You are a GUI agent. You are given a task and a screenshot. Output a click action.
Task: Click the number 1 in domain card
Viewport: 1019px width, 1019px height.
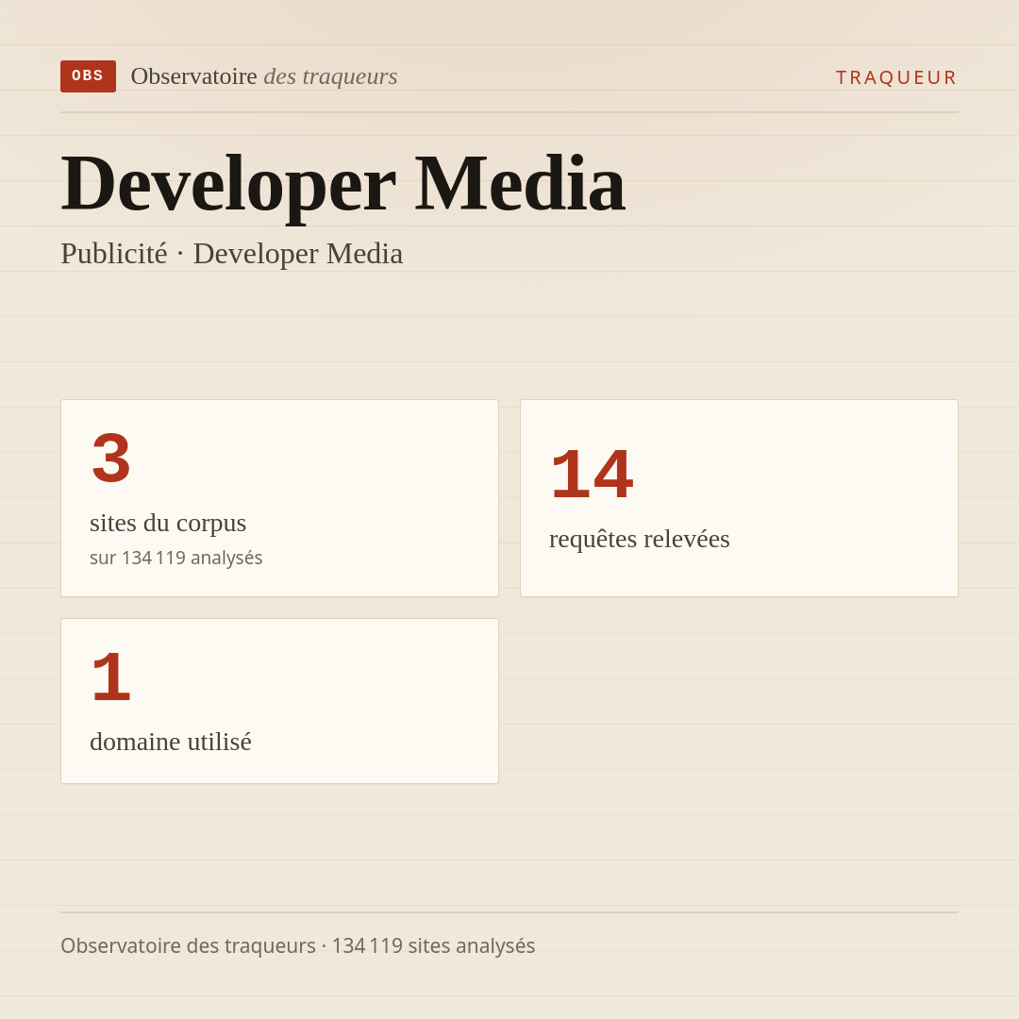[x=111, y=677]
